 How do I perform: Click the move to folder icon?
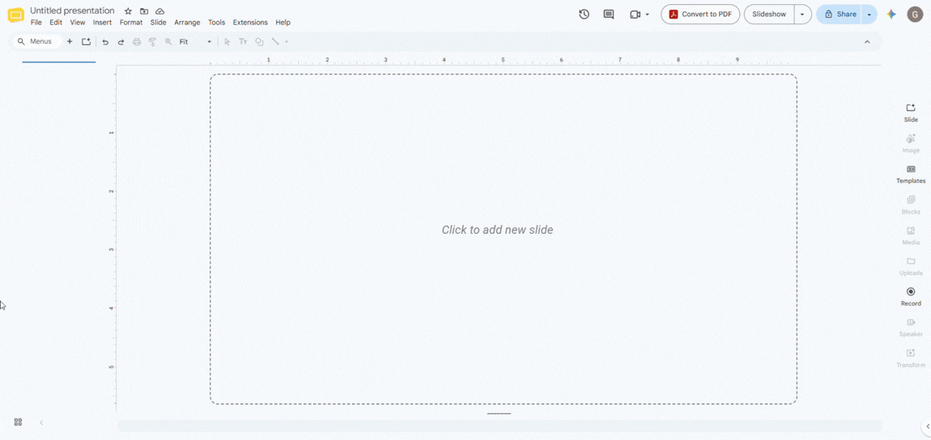pos(143,11)
